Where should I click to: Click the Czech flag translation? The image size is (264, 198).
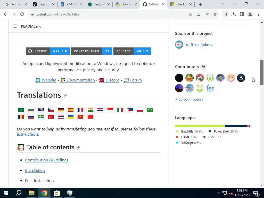[51, 110]
